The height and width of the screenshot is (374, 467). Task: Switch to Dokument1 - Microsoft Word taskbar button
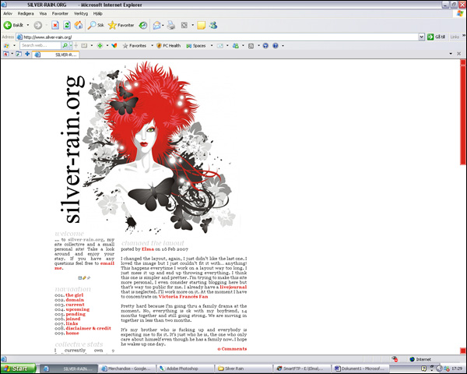click(360, 369)
